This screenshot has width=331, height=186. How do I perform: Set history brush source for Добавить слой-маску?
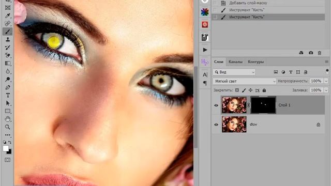tap(215, 3)
